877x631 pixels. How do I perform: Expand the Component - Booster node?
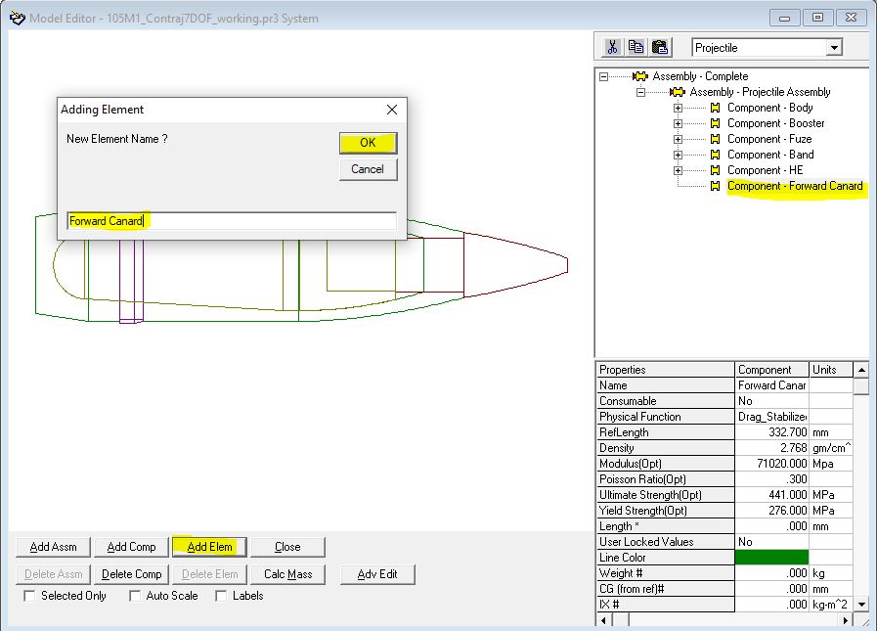pyautogui.click(x=678, y=123)
